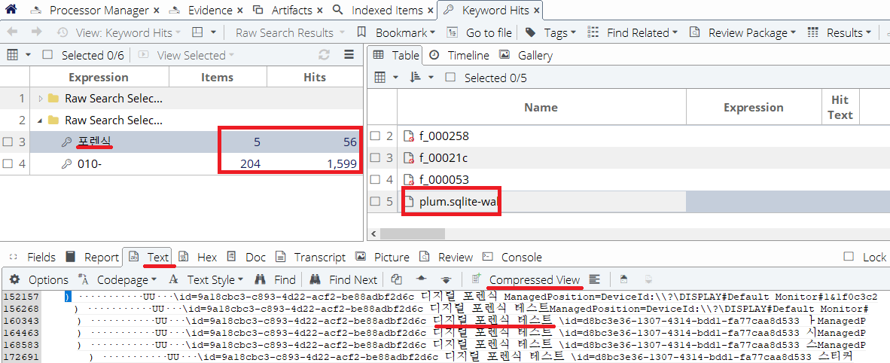Enable the Lock checkbox
The height and width of the screenshot is (363, 890).
[x=849, y=257]
